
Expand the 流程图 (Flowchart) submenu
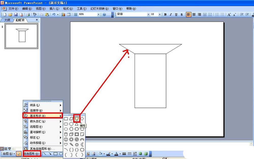coord(43,127)
